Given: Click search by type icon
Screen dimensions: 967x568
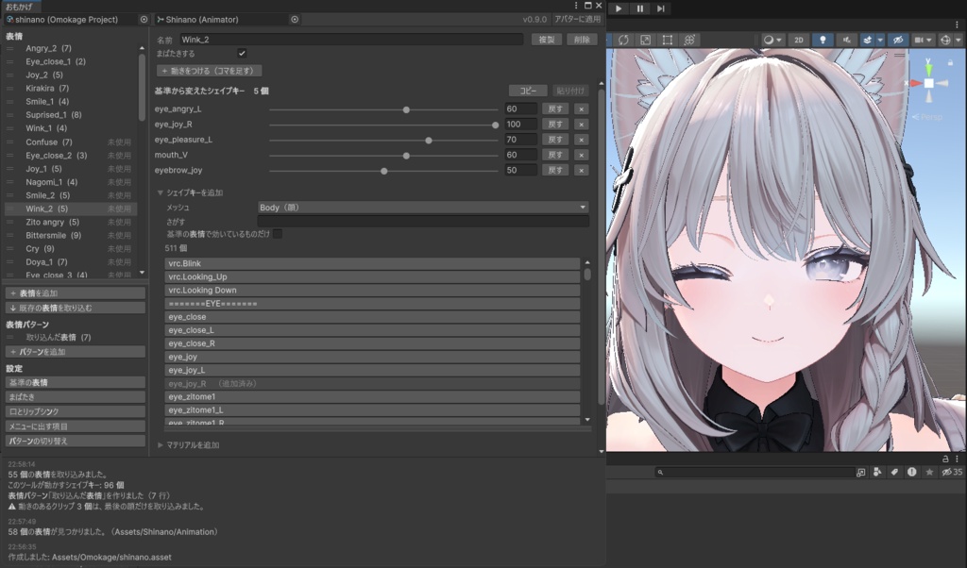Looking at the screenshot, I should tap(877, 473).
